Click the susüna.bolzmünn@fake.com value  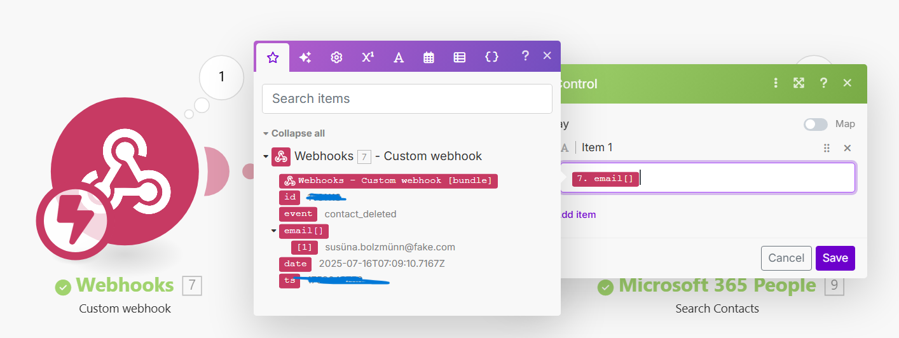click(x=390, y=247)
